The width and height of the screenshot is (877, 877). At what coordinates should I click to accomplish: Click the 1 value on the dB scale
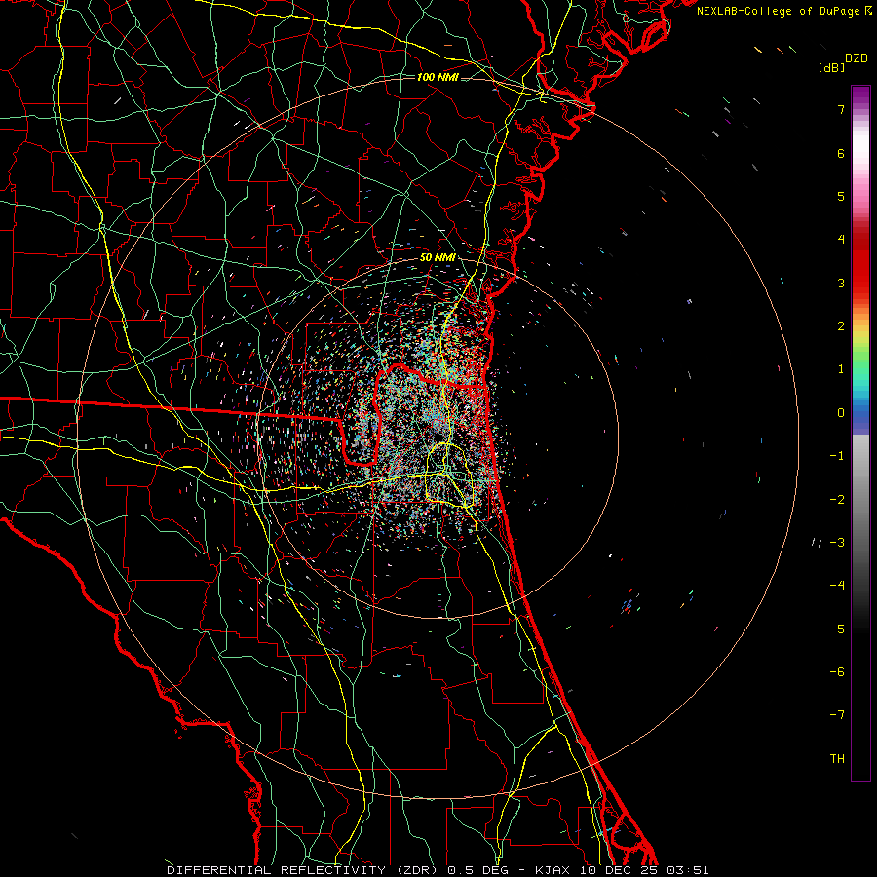(x=841, y=369)
